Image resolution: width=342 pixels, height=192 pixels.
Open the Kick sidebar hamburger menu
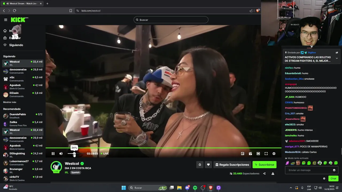(x=6, y=20)
